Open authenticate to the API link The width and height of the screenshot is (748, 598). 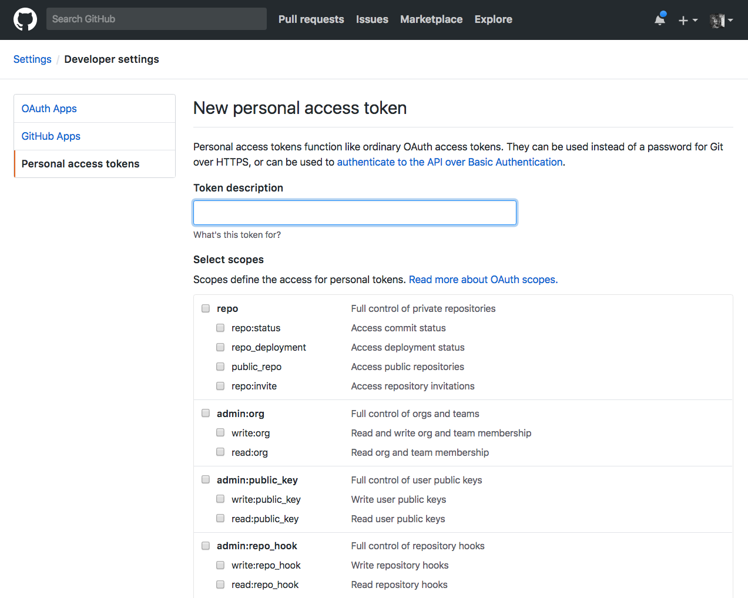click(x=450, y=162)
